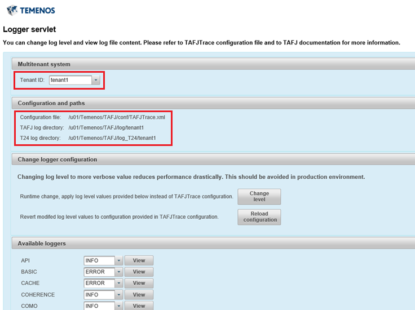The image size is (415, 310).
Task: Click the Temenos logo
Action: (29, 10)
